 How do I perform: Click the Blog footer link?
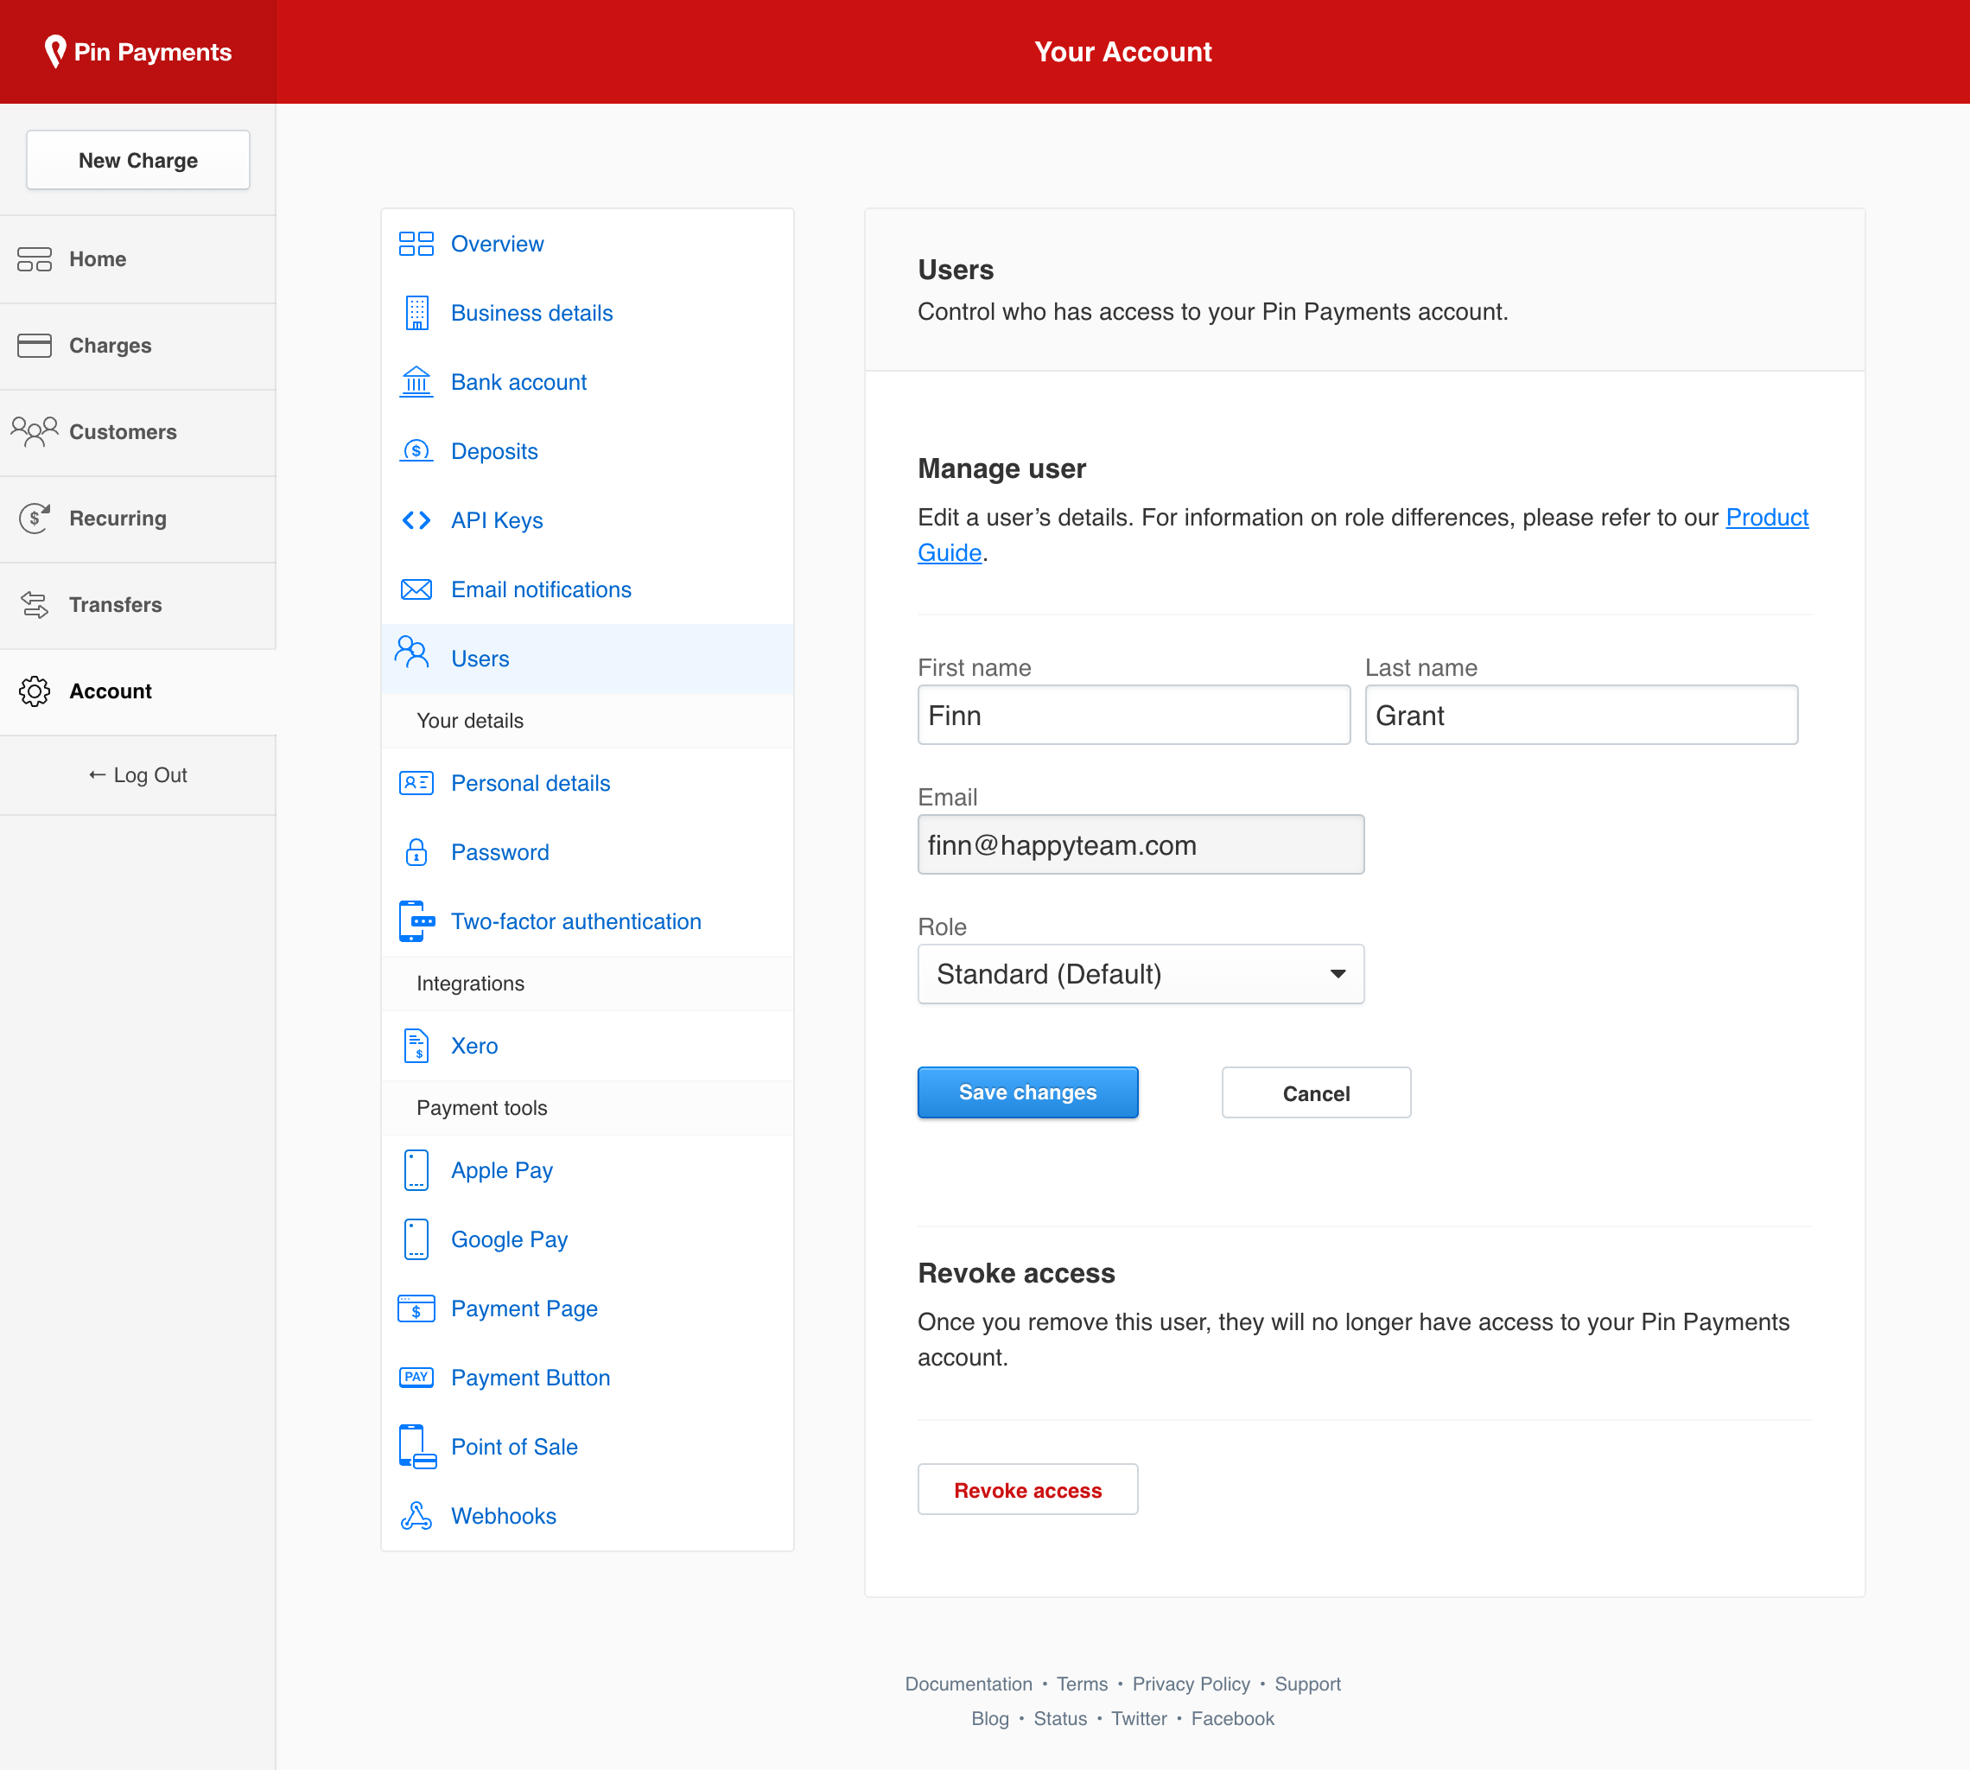(x=990, y=1718)
